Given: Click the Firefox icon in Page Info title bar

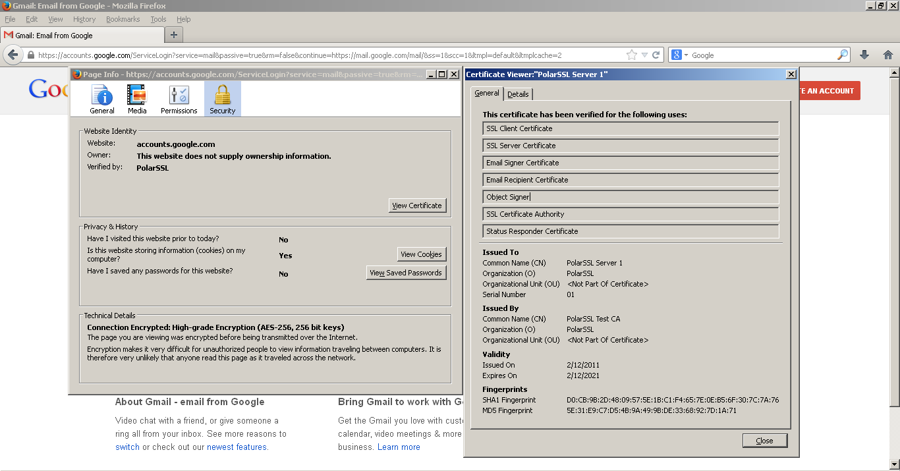Looking at the screenshot, I should click(x=76, y=74).
